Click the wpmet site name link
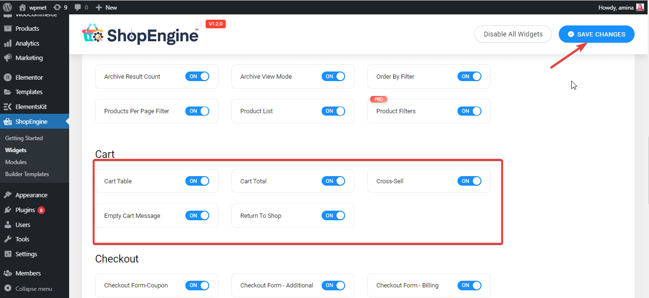This screenshot has width=649, height=298. [39, 7]
